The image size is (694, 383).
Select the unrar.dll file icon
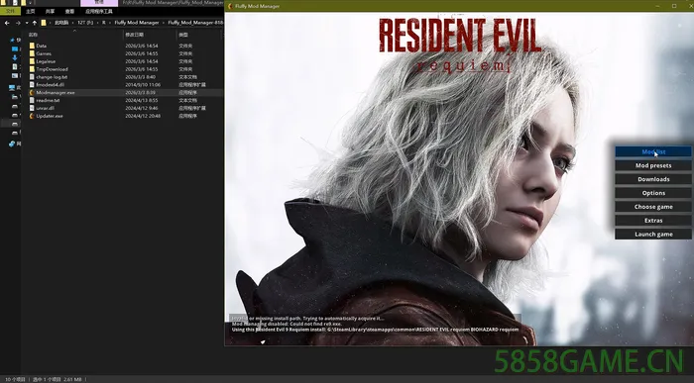coord(32,108)
